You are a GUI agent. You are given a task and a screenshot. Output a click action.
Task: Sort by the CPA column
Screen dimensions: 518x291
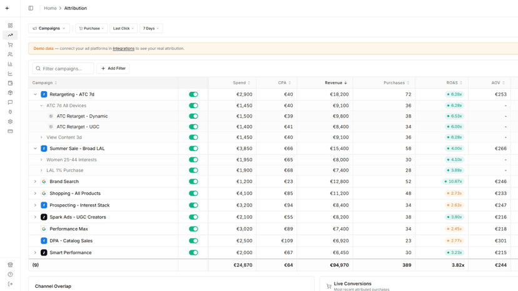285,83
